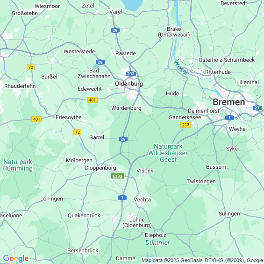264x264 pixels.
Task: Select the Oldenburg city label
Action: click(x=129, y=84)
